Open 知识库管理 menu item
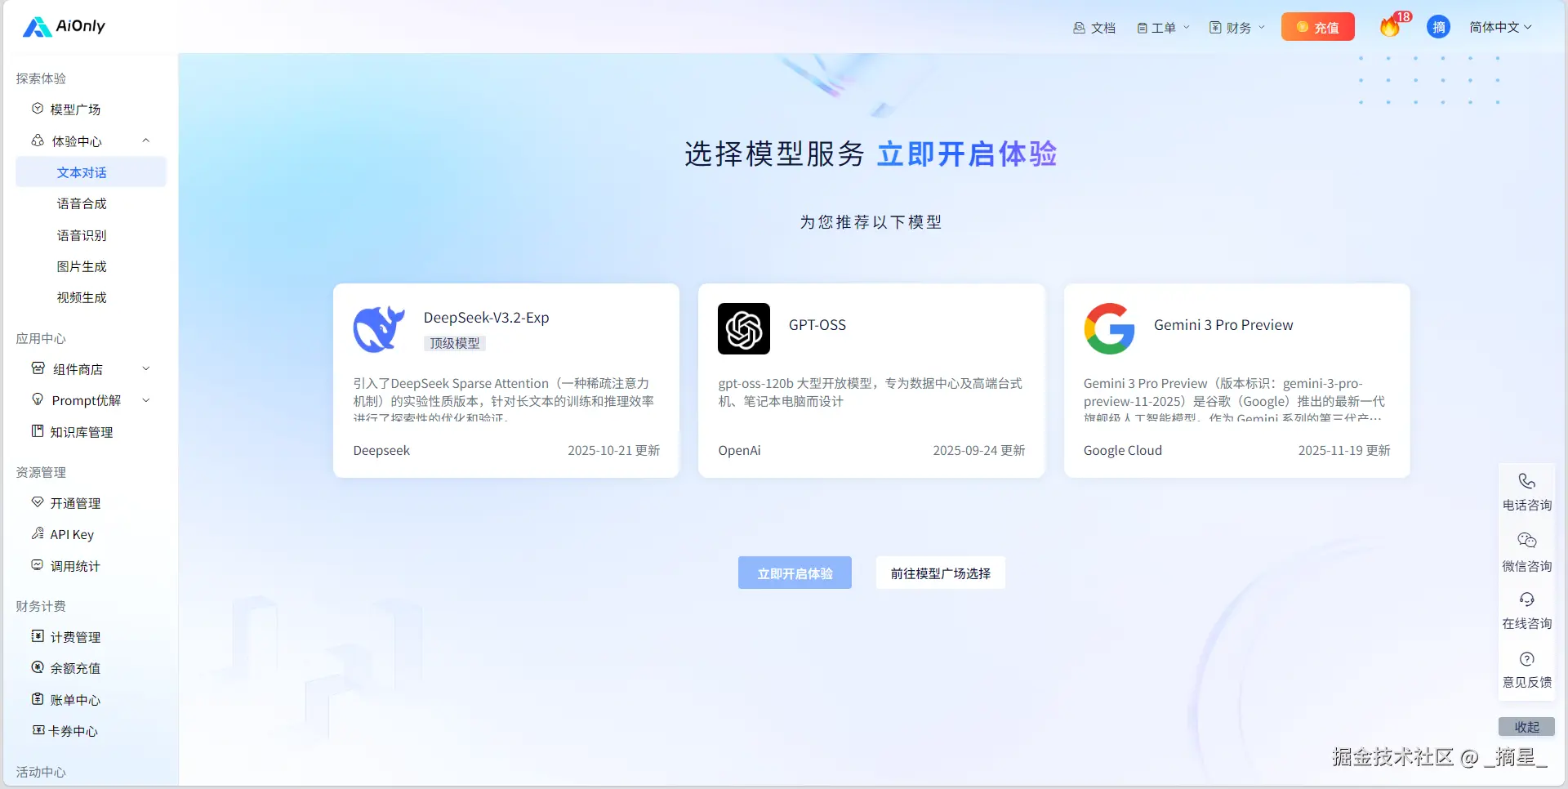 [82, 432]
